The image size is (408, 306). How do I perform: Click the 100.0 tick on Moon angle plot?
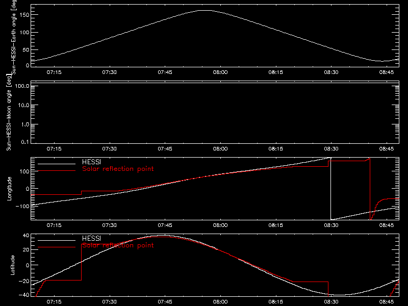22,86
